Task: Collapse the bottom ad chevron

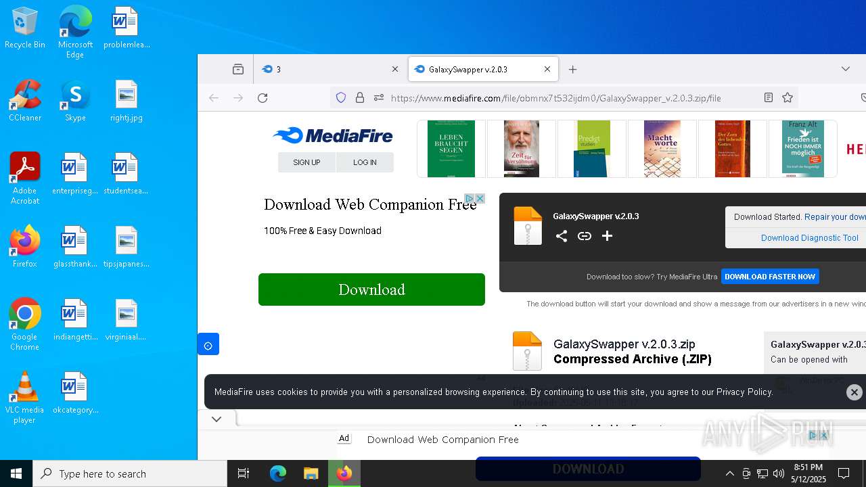Action: 216,419
